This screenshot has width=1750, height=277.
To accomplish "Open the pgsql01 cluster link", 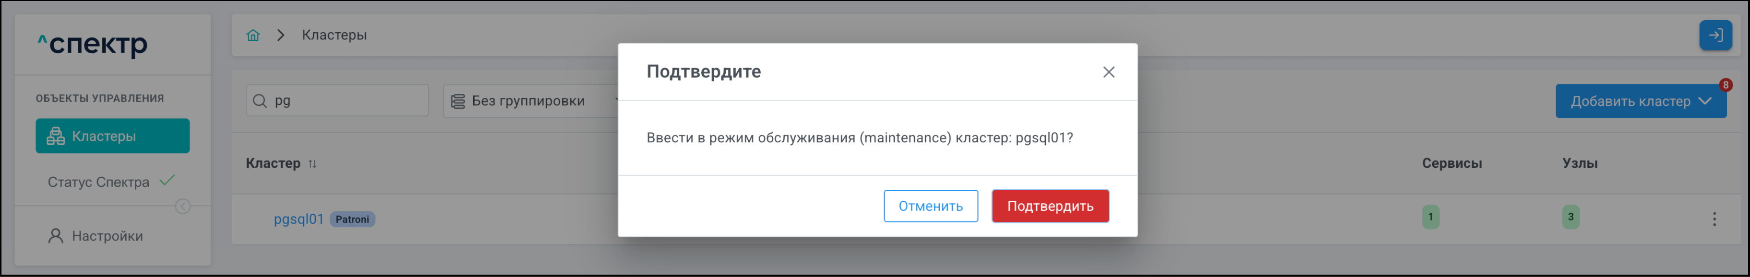I will pyautogui.click(x=298, y=219).
